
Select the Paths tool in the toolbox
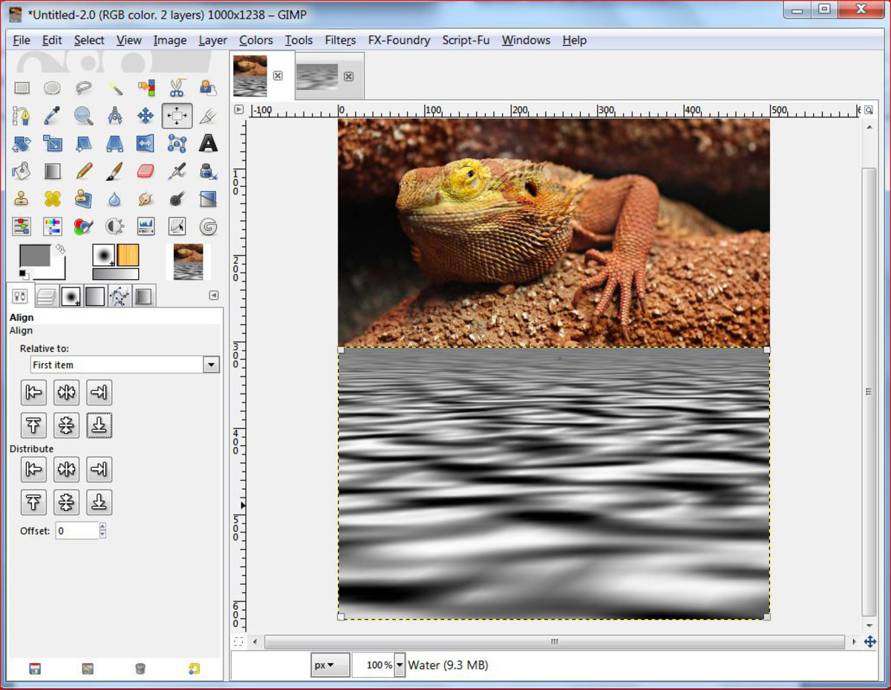[x=19, y=116]
